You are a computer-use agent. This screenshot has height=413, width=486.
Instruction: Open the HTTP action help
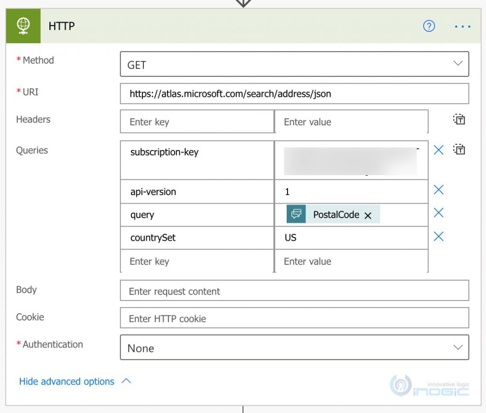click(x=429, y=26)
